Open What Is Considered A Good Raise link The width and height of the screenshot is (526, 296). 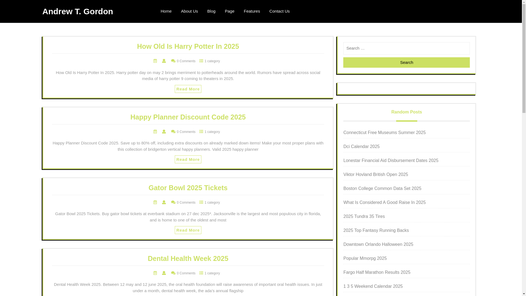pos(384,203)
